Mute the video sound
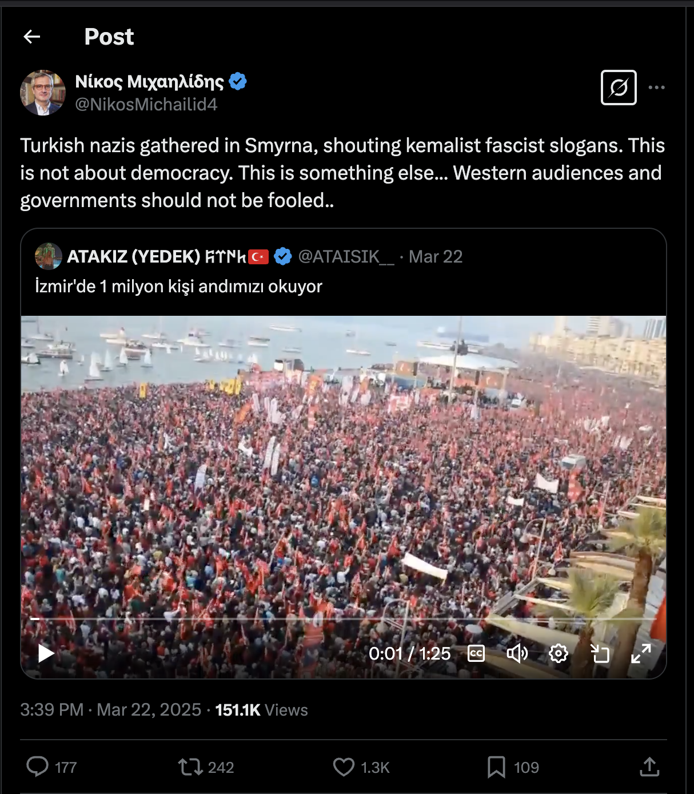694x794 pixels. 517,653
